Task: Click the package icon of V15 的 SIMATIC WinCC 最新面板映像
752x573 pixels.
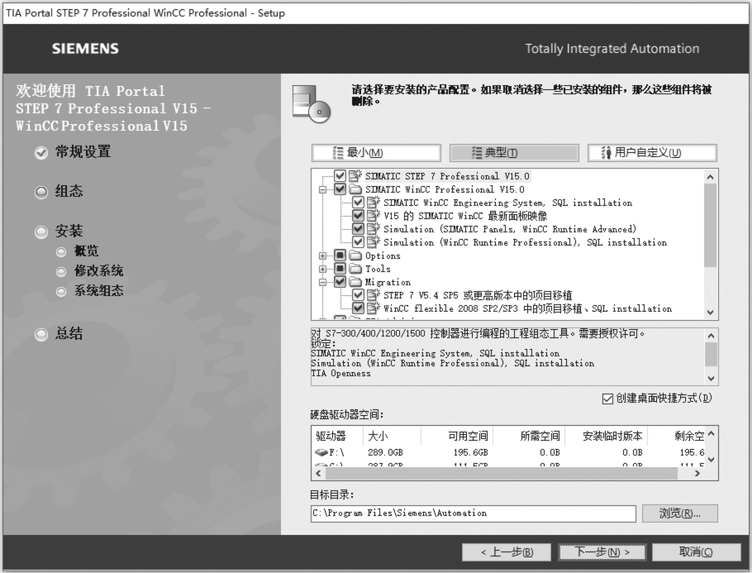Action: 373,215
